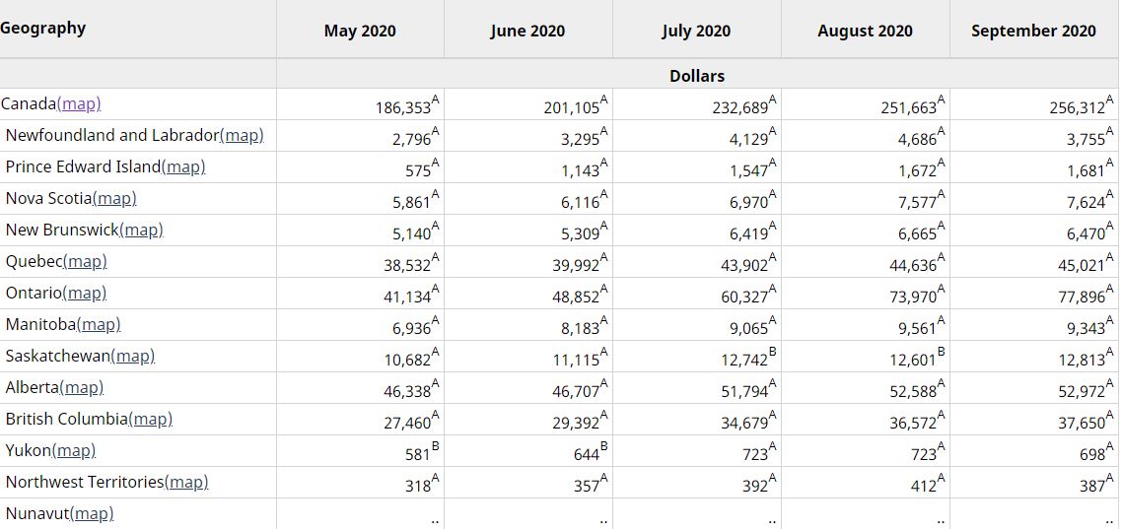Select the May 2020 column header
The width and height of the screenshot is (1122, 529).
360,31
